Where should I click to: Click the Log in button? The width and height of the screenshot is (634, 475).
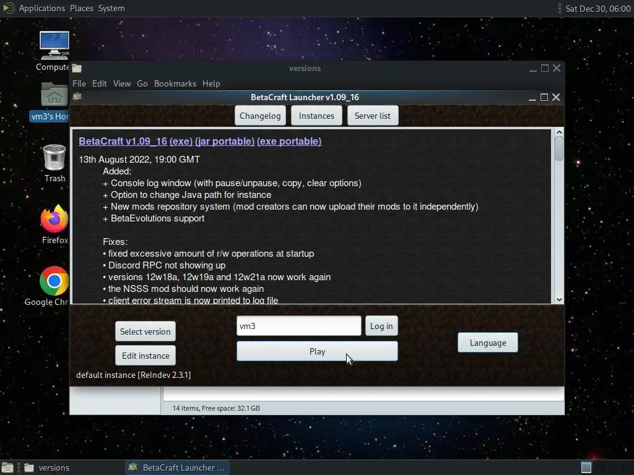381,326
